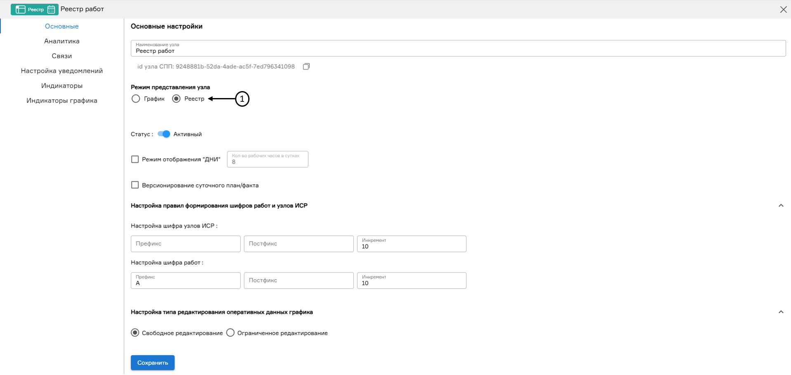Enable Режим отображения "ДНИ"
Screen dimensions: 791x375
pos(135,159)
